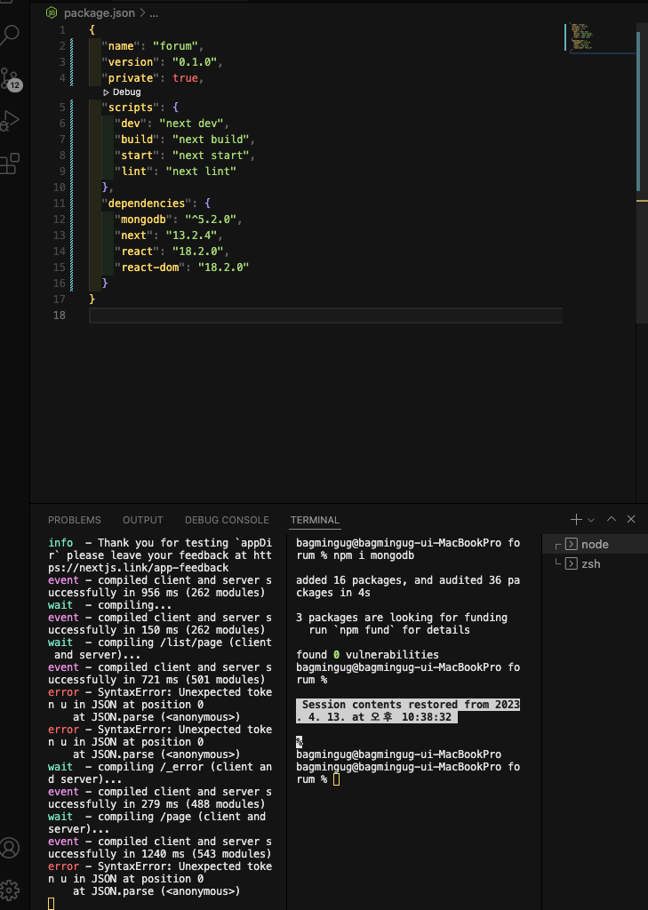This screenshot has width=648, height=910.
Task: Click the node terminal icon
Action: 572,545
